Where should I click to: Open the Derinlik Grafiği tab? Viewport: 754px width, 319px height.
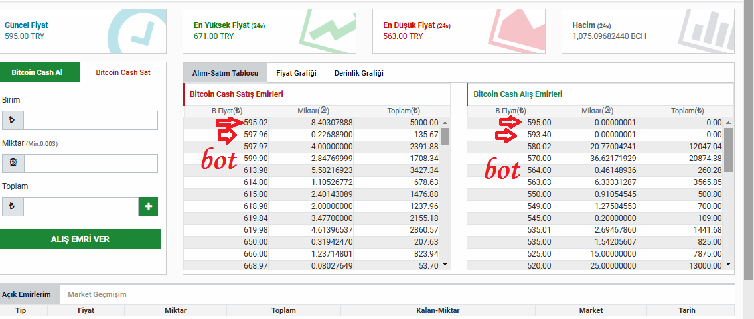(x=358, y=73)
